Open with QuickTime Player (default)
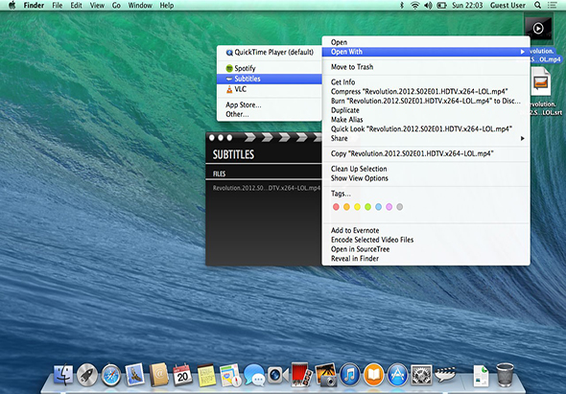Screen dimensions: 566x394 (270, 53)
